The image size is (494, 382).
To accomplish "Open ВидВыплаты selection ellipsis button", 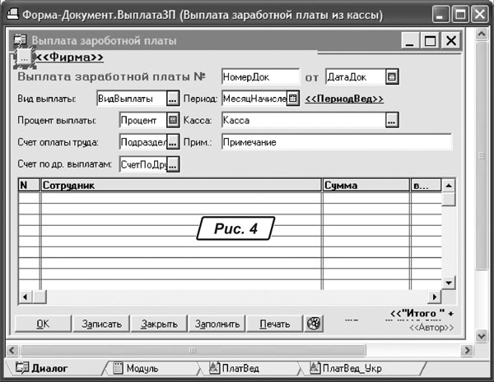I will click(172, 99).
